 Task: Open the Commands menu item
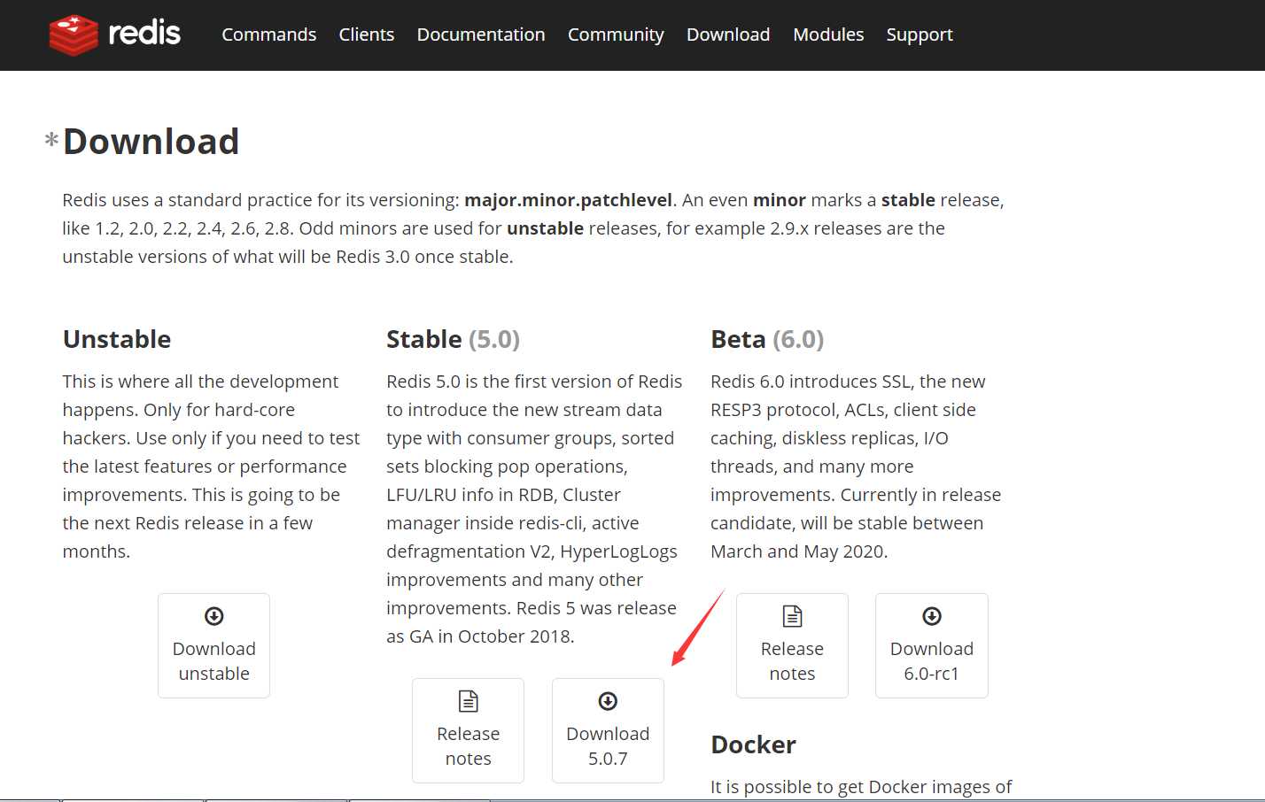[268, 35]
